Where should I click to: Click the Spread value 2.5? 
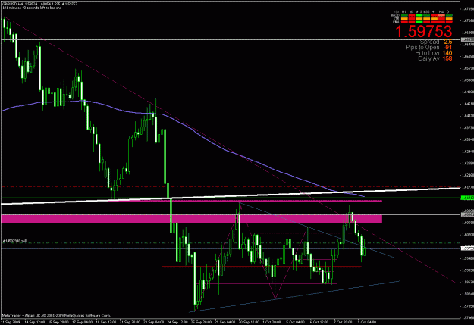[448, 42]
